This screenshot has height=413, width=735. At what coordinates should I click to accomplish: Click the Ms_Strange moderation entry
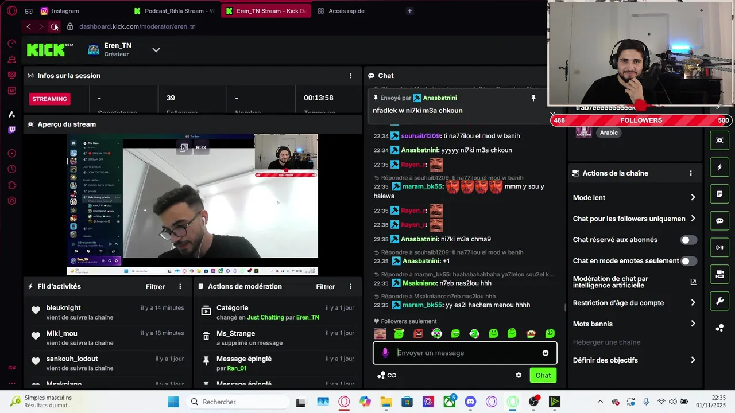click(278, 337)
